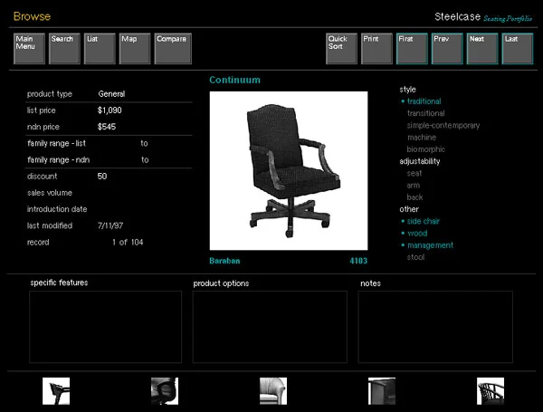The height and width of the screenshot is (412, 543).
Task: Click the large Continuum chair image
Action: click(x=289, y=171)
